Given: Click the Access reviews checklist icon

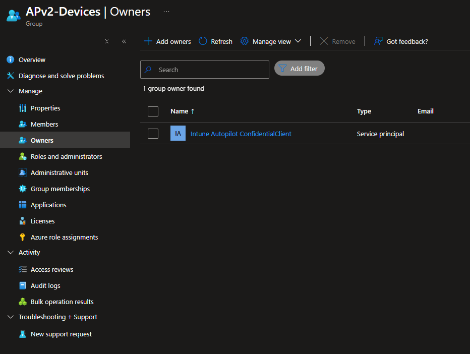Looking at the screenshot, I should click(23, 269).
